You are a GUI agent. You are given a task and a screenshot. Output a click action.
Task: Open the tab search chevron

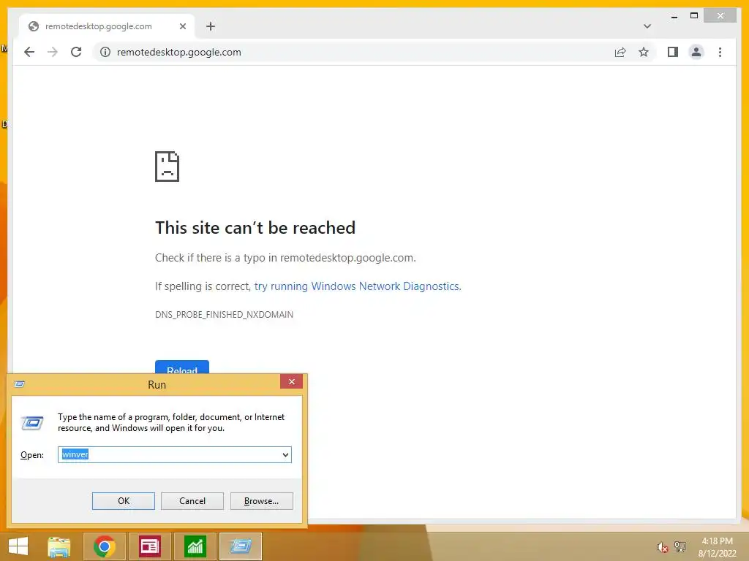click(647, 26)
